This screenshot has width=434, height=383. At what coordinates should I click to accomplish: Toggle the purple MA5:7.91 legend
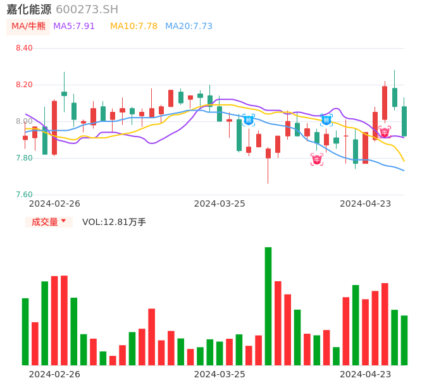(x=74, y=27)
